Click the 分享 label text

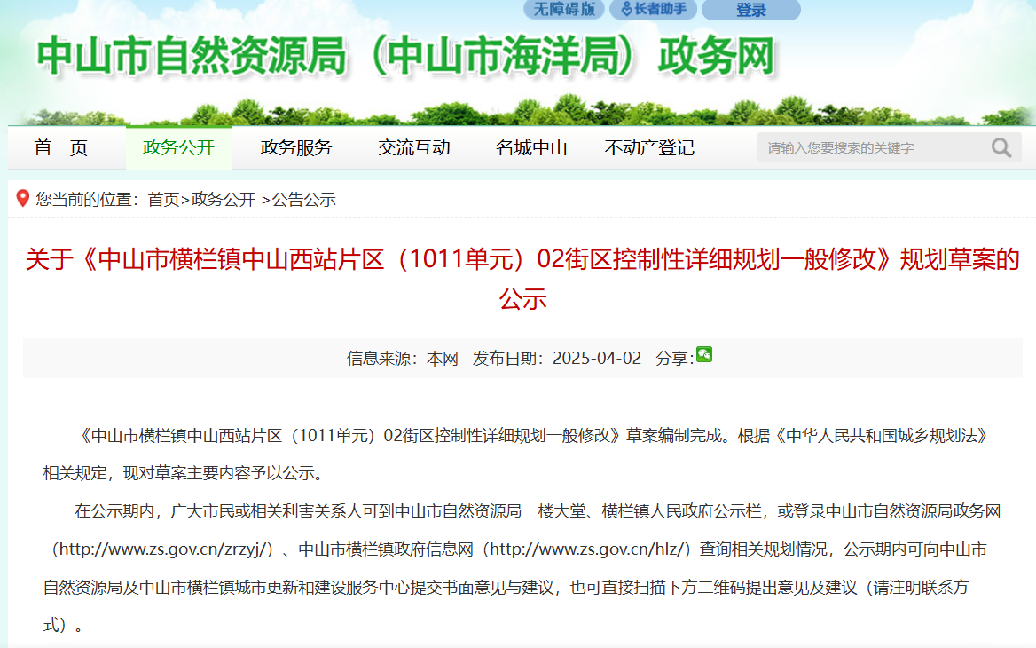pyautogui.click(x=675, y=359)
